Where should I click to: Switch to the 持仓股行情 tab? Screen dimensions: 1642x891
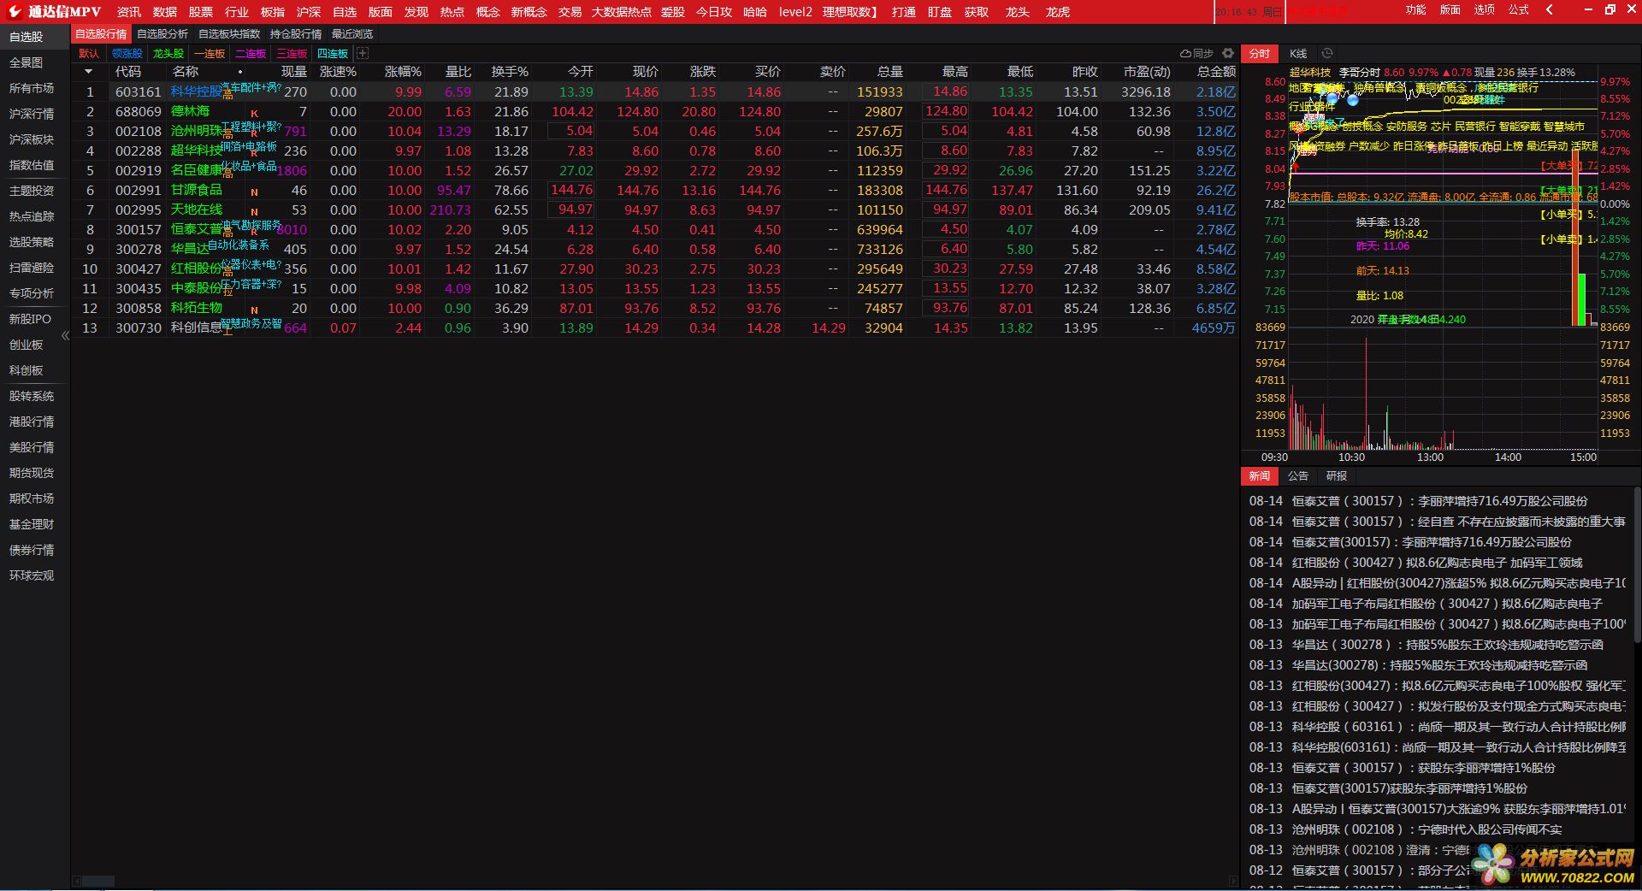click(x=296, y=34)
